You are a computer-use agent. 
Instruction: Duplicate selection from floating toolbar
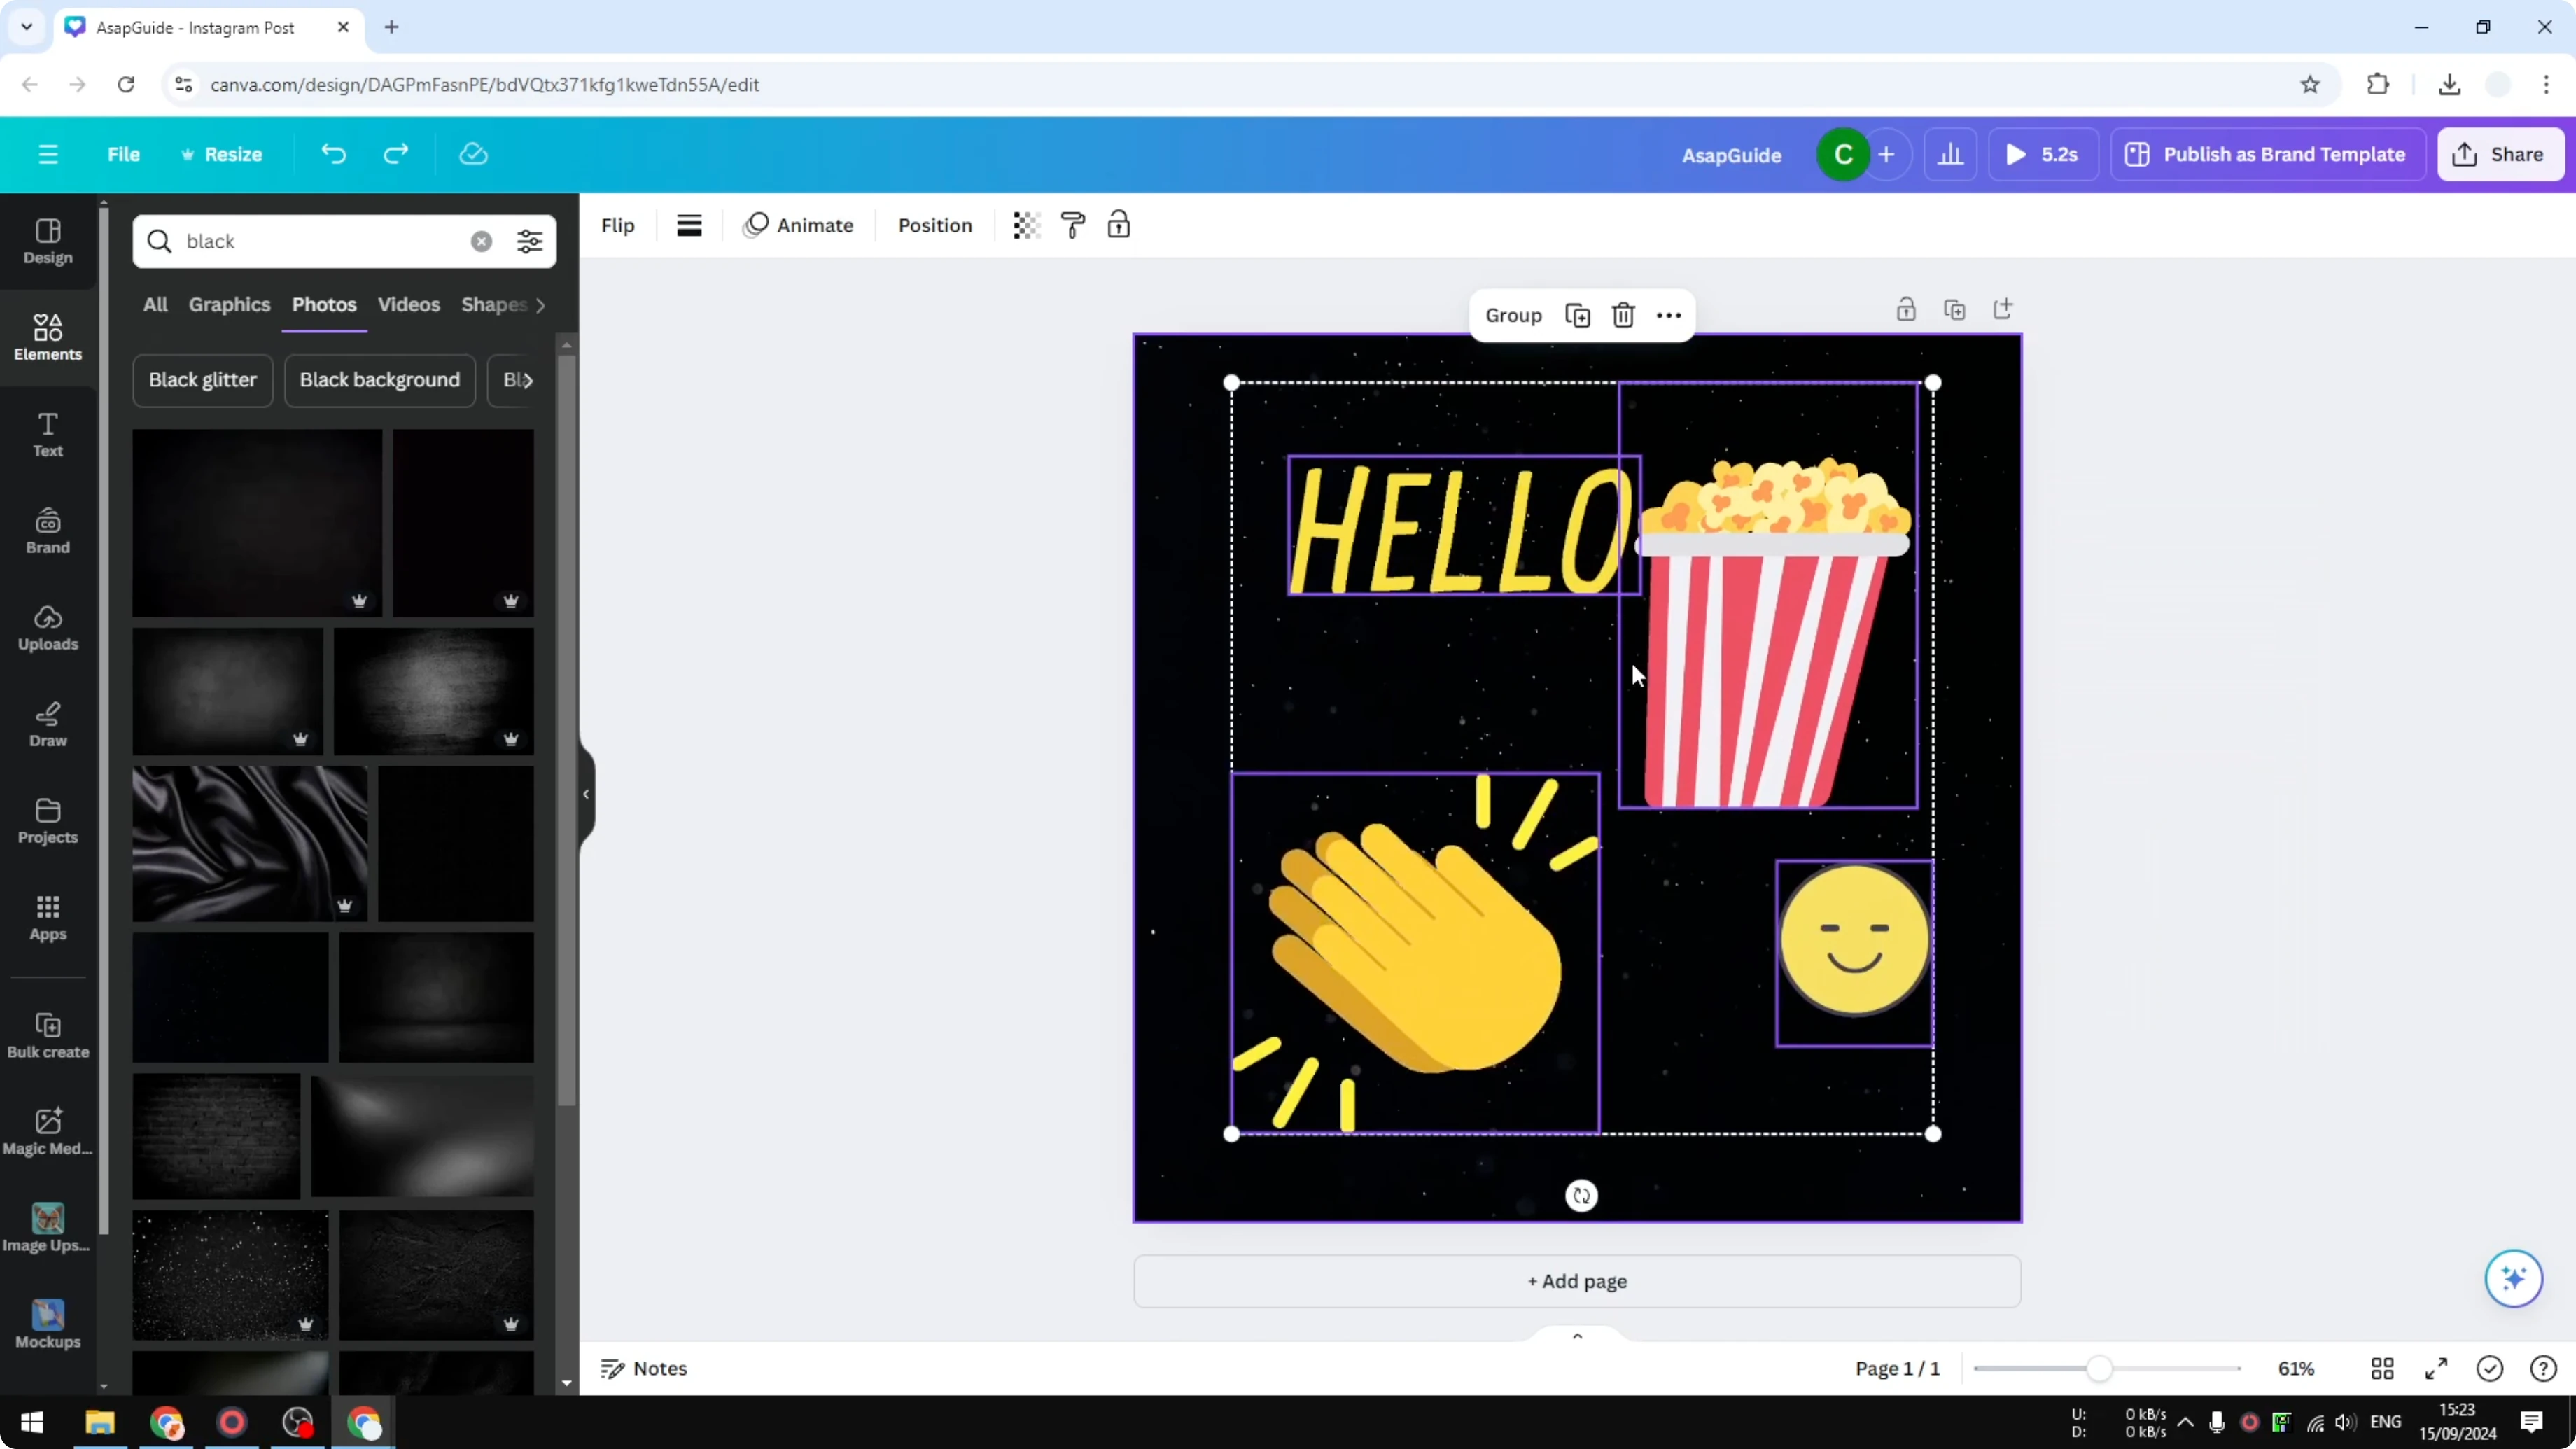tap(1577, 316)
